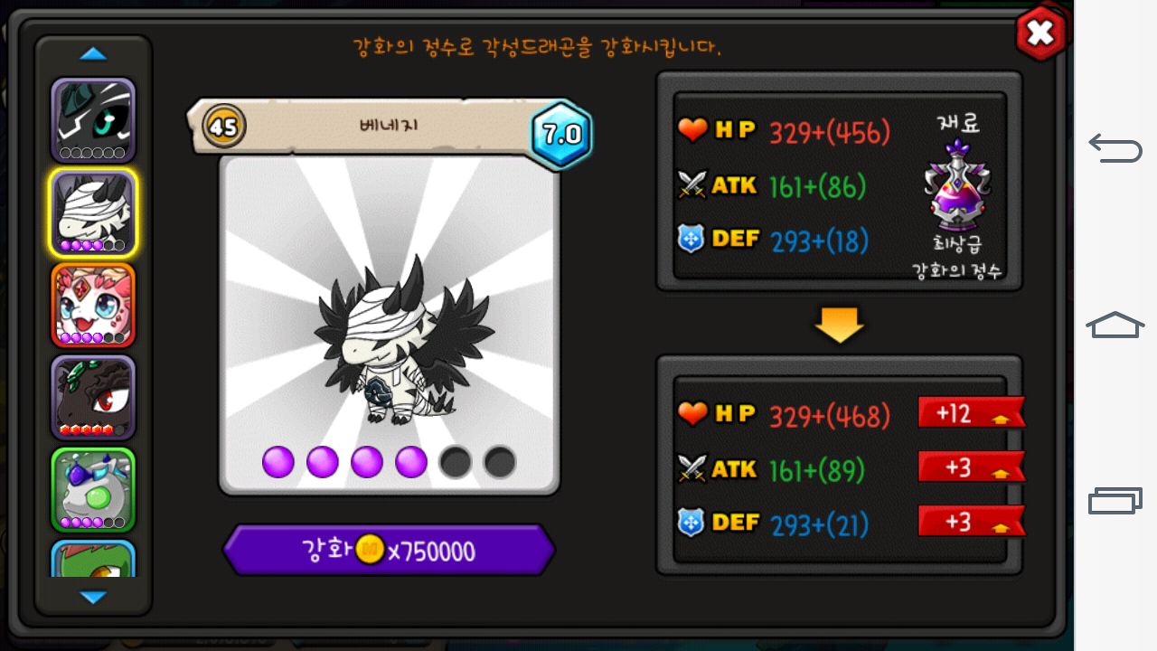Viewport: 1157px width, 651px height.
Task: Tap the essence potion material icon
Action: coord(957,186)
